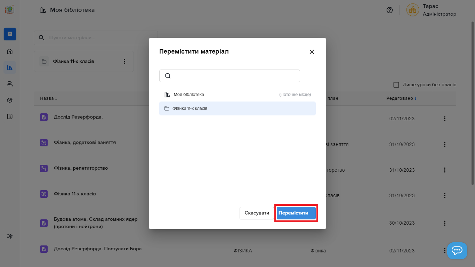Open three-dot menu for Фізика, репетиторство row

coord(444,170)
